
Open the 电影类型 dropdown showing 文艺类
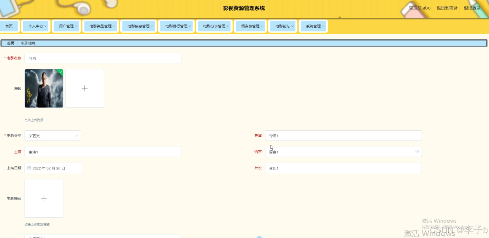pos(53,136)
